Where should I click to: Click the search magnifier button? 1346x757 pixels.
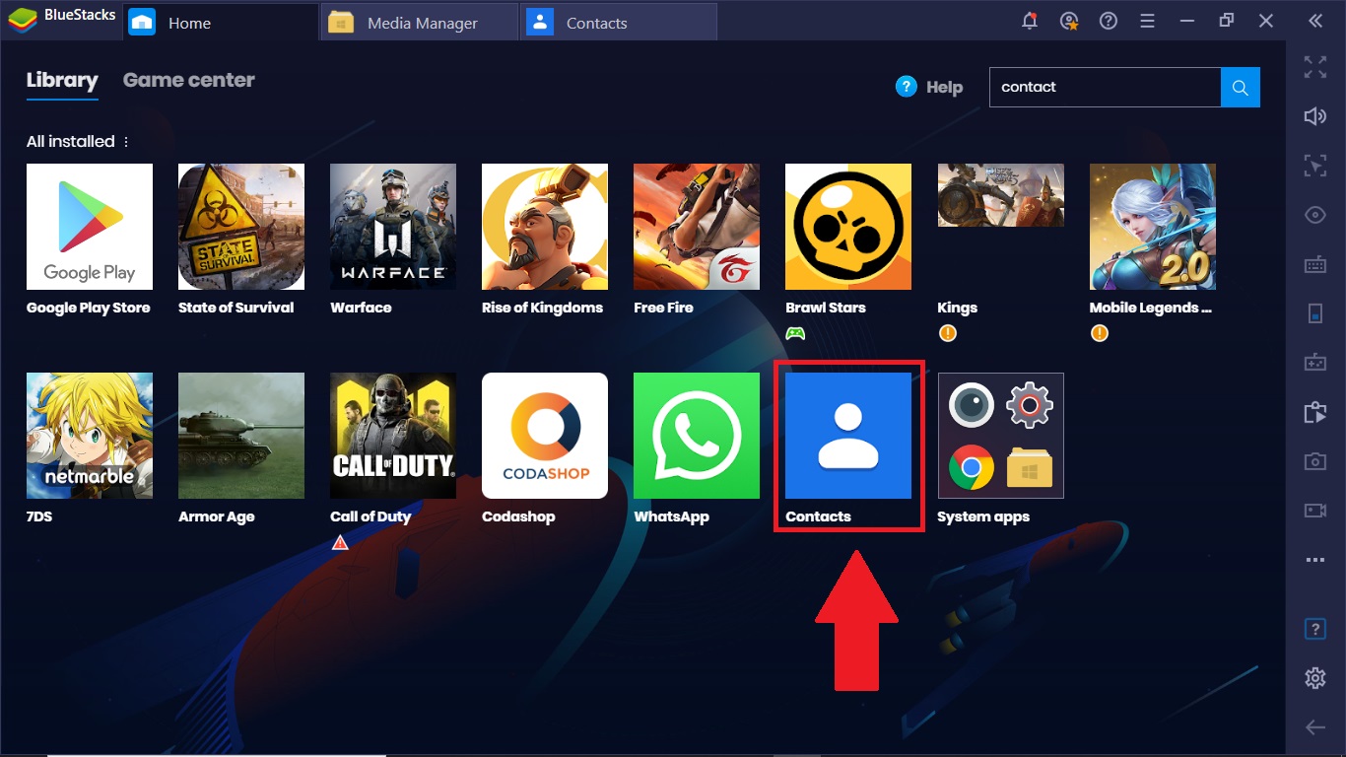[x=1241, y=87]
